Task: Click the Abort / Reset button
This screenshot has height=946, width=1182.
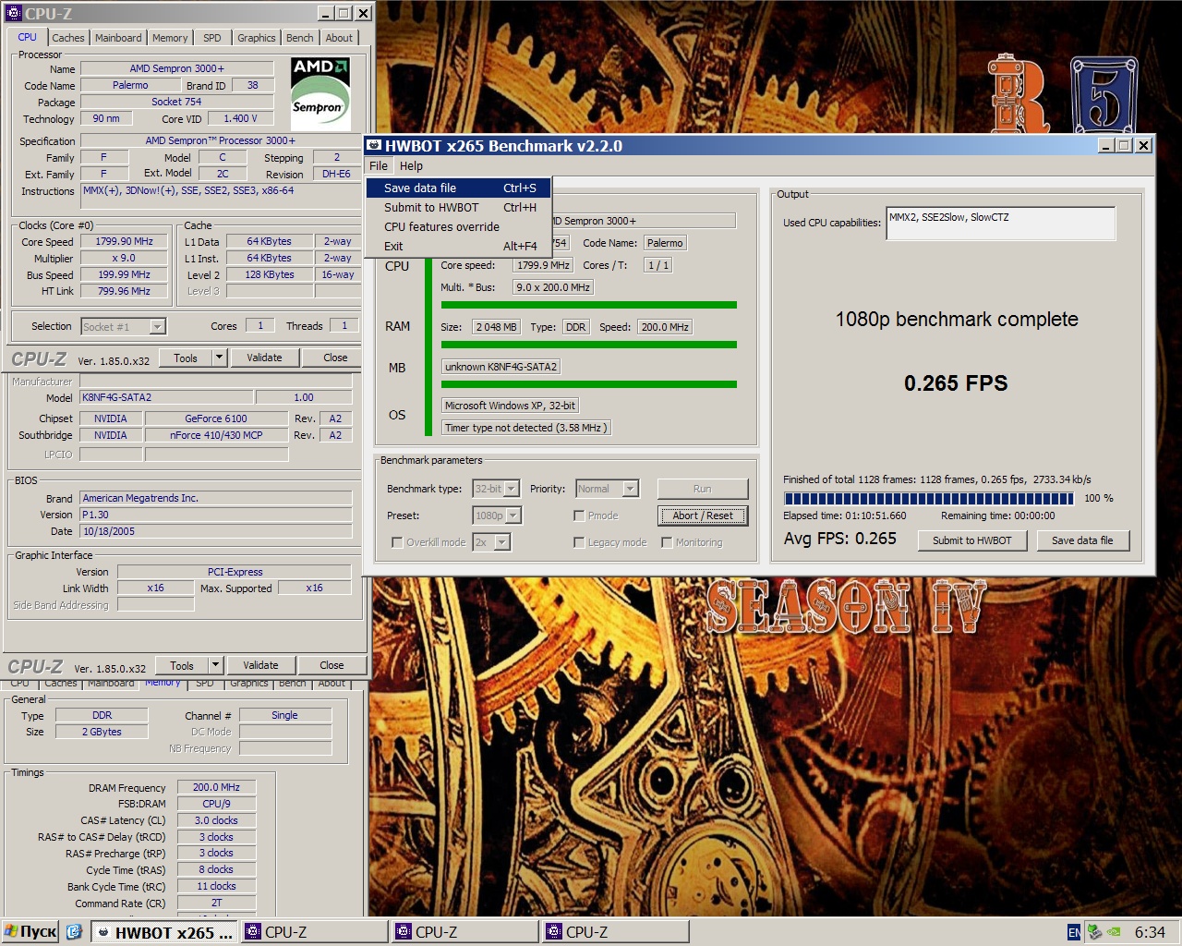Action: tap(703, 515)
